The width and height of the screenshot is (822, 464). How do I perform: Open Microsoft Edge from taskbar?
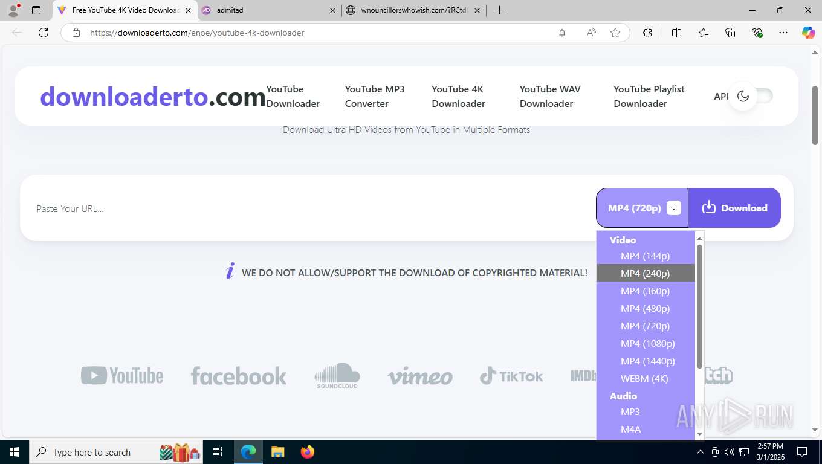point(248,452)
